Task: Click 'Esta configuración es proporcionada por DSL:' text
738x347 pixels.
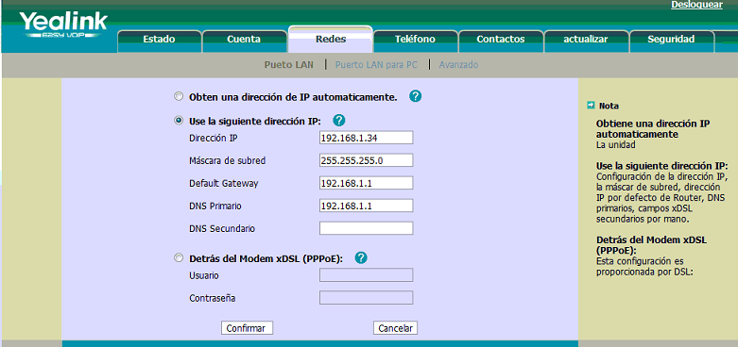Action: click(x=644, y=266)
